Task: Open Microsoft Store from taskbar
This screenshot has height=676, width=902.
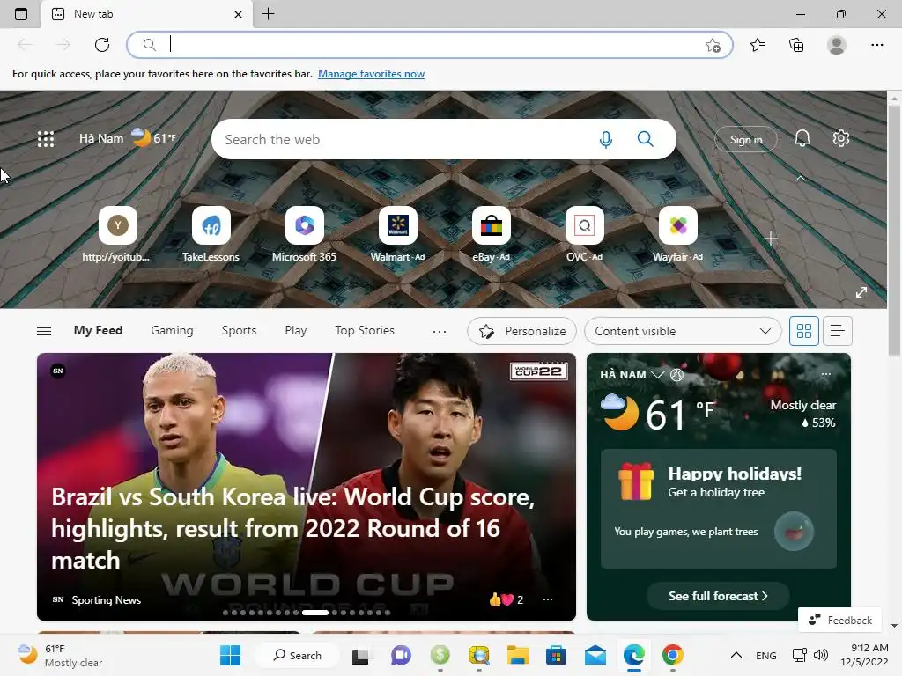Action: (557, 655)
